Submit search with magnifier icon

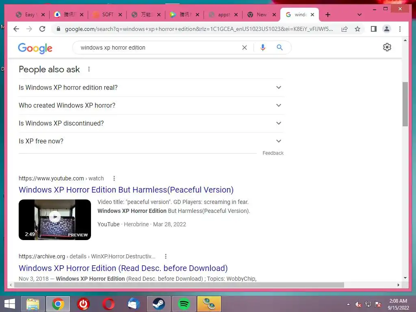tap(279, 48)
